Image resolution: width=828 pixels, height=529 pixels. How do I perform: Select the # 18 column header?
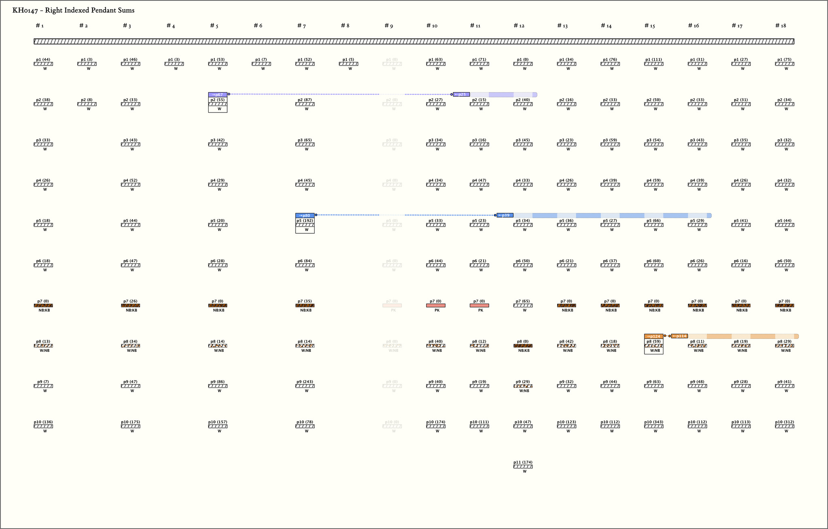(x=780, y=26)
